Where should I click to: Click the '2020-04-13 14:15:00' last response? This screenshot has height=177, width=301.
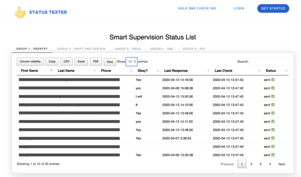[177, 105]
